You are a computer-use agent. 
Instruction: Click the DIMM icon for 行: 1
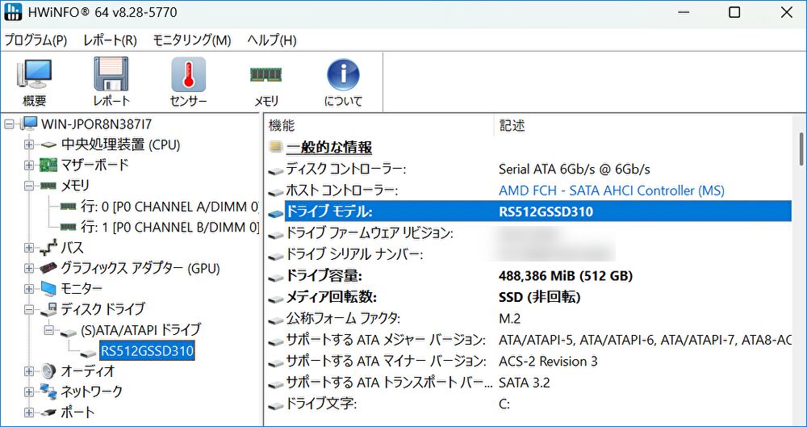tap(68, 227)
